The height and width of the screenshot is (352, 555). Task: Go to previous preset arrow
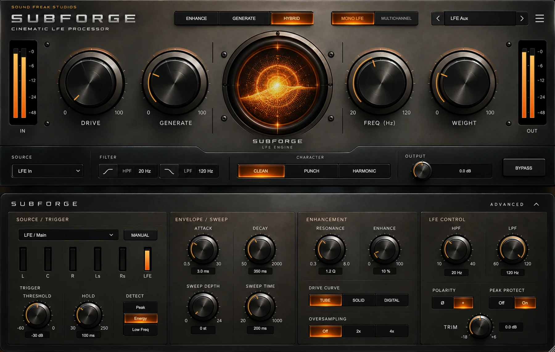pyautogui.click(x=438, y=18)
